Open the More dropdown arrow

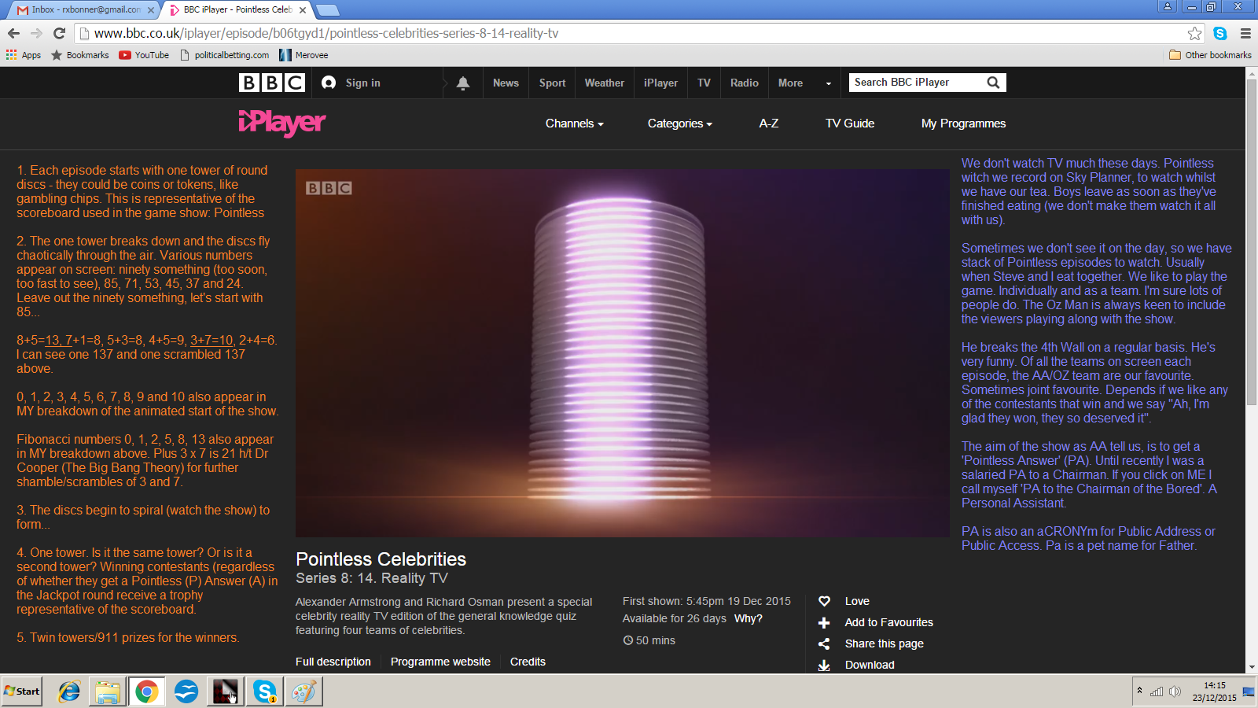pyautogui.click(x=828, y=83)
